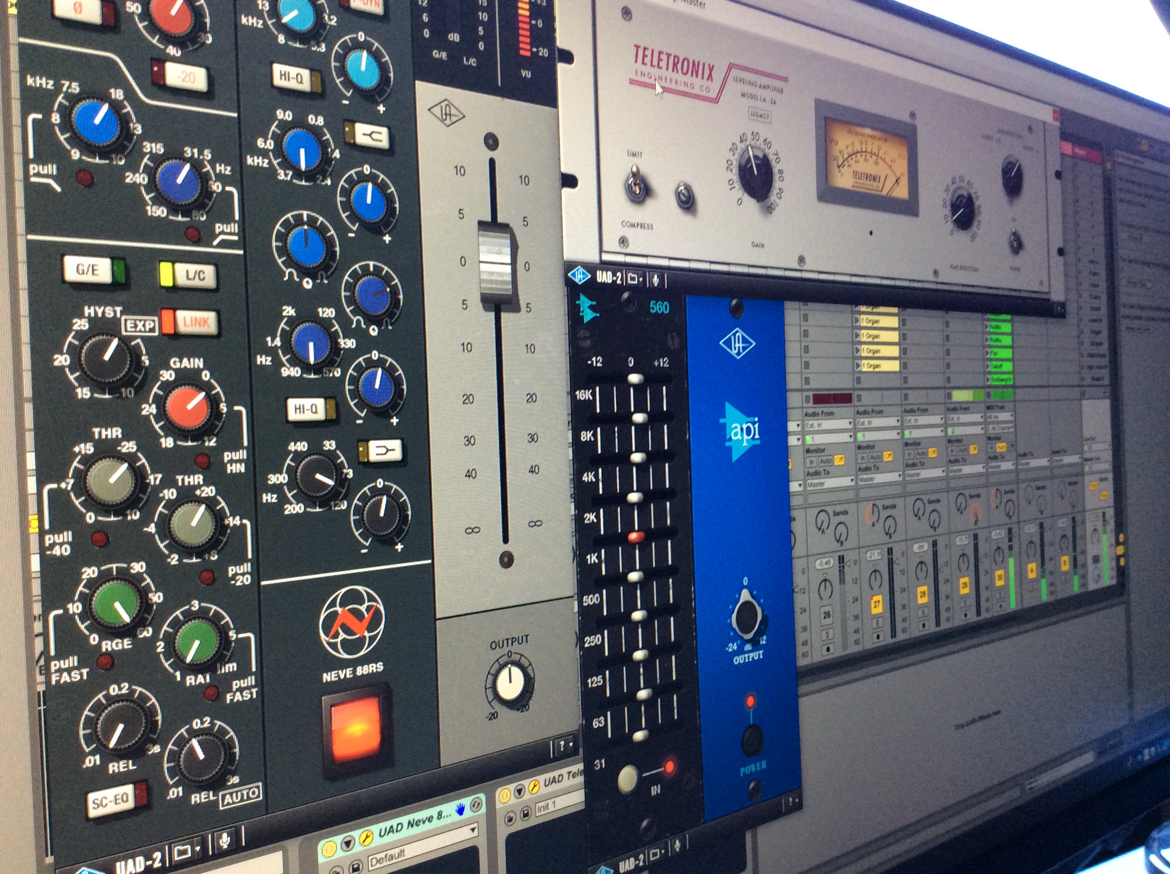Viewport: 1170px width, 874px height.
Task: Open the wrench icon on the UAD Tele device
Action: (534, 787)
